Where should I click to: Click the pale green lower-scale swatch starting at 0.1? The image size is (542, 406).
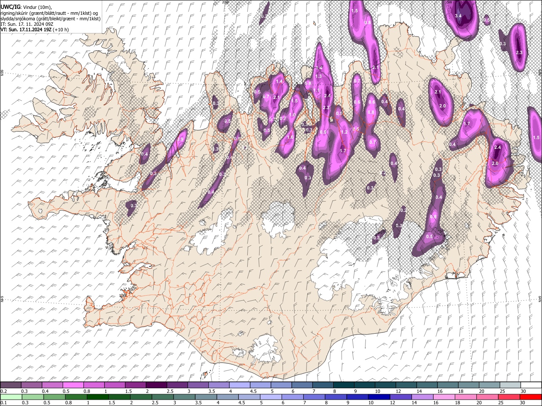11,397
